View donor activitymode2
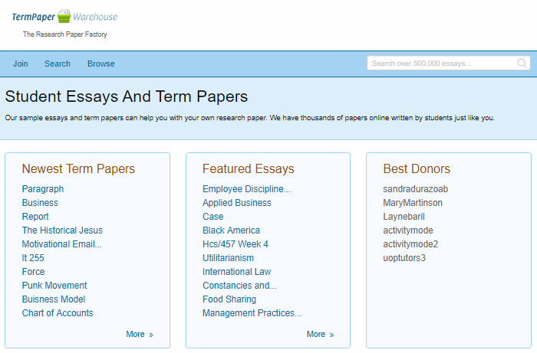Viewport: 537px width, 353px height. coord(410,244)
